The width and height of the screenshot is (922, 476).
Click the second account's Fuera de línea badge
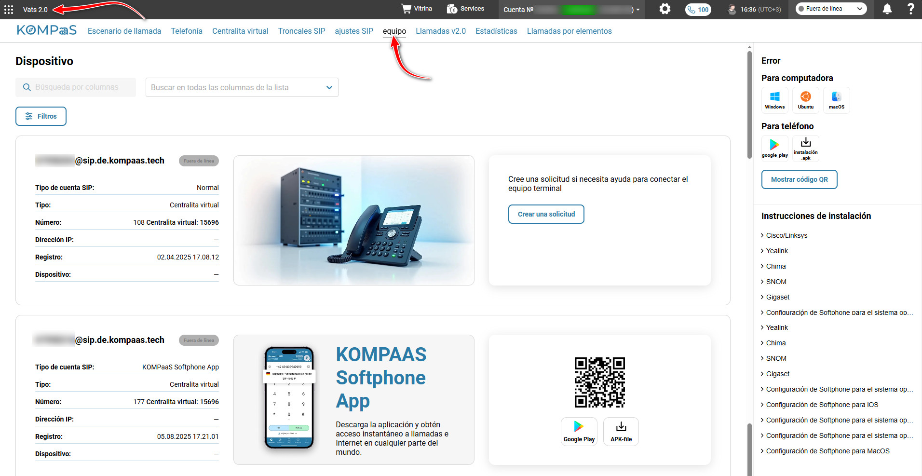(x=199, y=340)
